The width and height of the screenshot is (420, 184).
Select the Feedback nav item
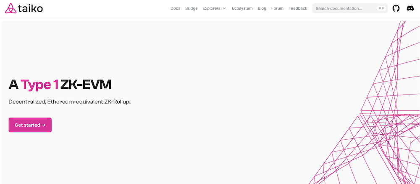click(x=298, y=8)
